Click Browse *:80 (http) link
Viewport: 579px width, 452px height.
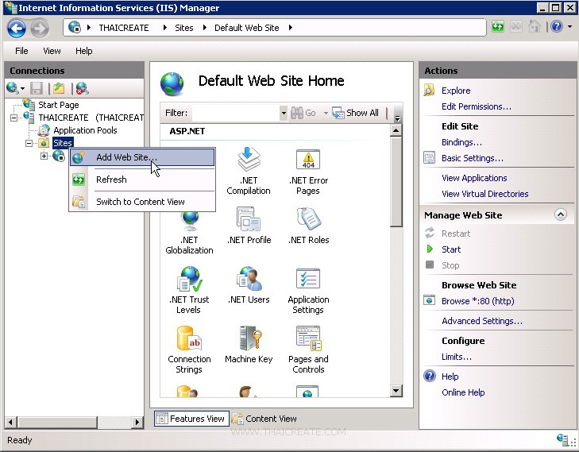[478, 301]
